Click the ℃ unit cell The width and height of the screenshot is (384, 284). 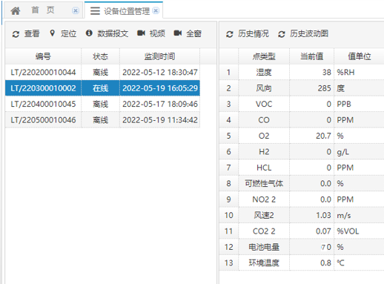(x=359, y=262)
